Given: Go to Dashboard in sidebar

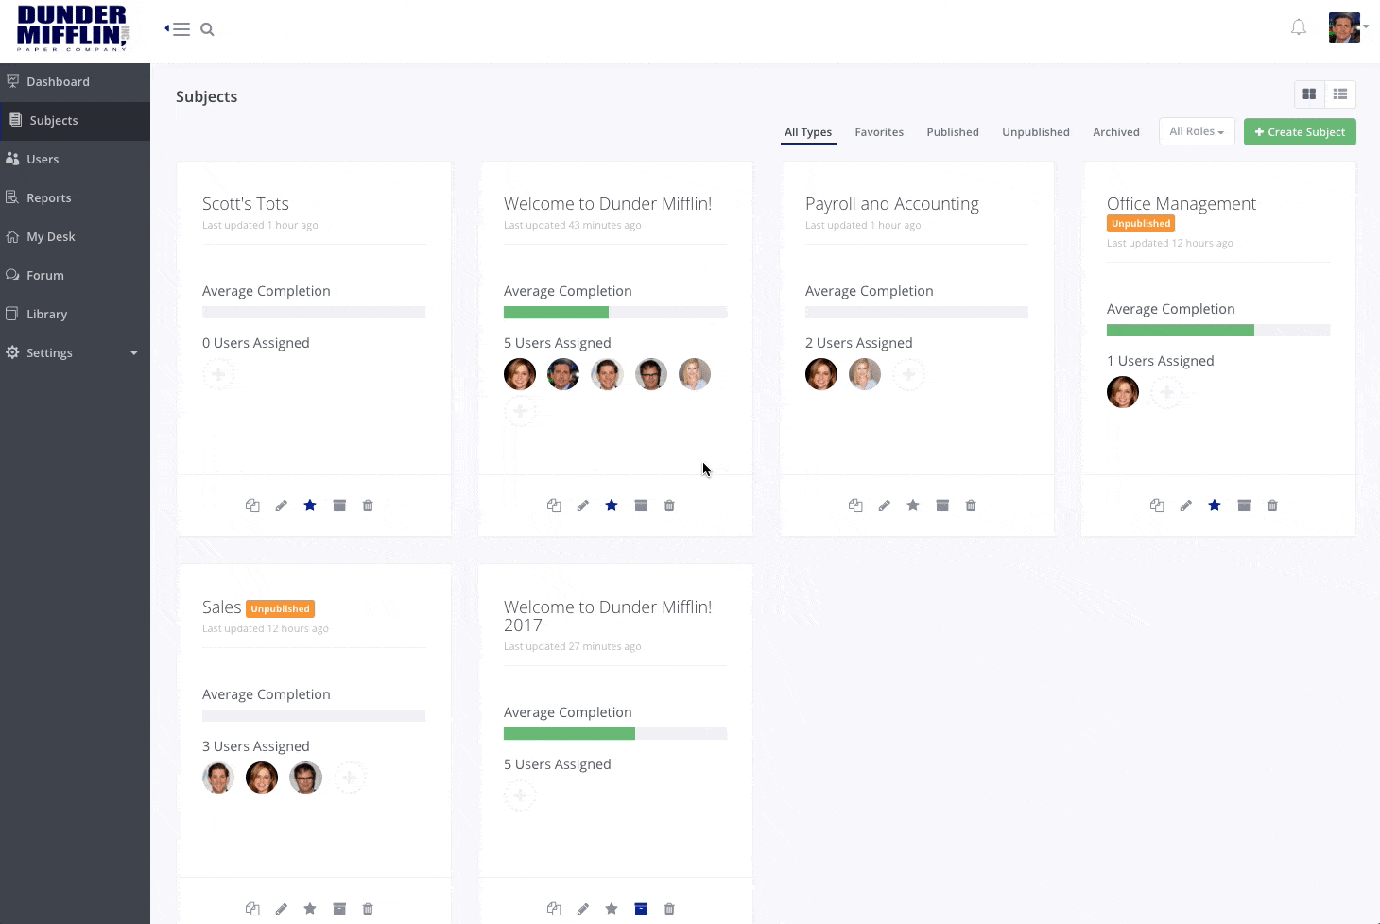Looking at the screenshot, I should (x=75, y=82).
